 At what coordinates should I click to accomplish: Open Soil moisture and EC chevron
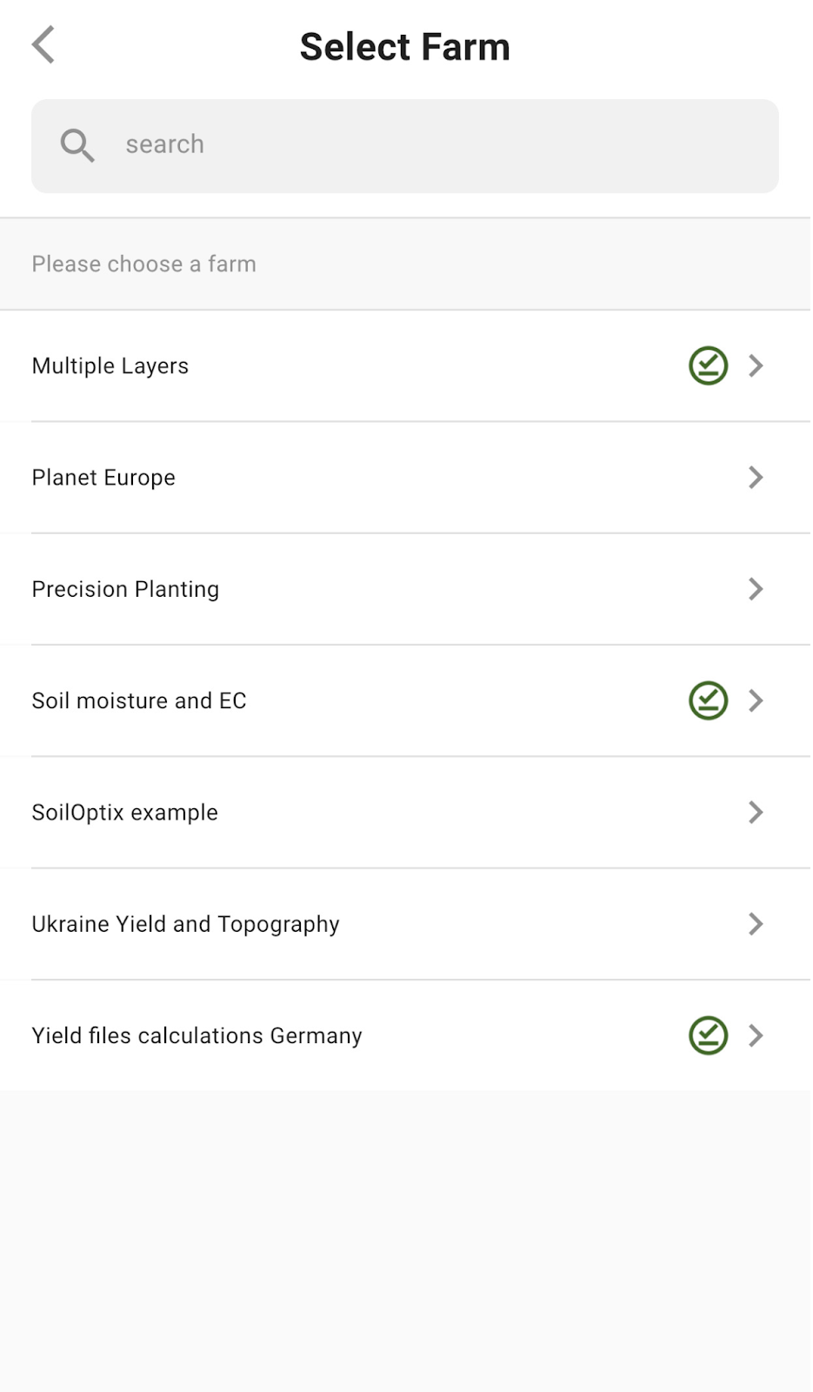point(756,700)
